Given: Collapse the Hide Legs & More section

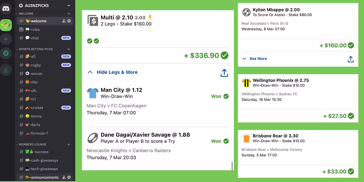Looking at the screenshot, I should (x=113, y=72).
